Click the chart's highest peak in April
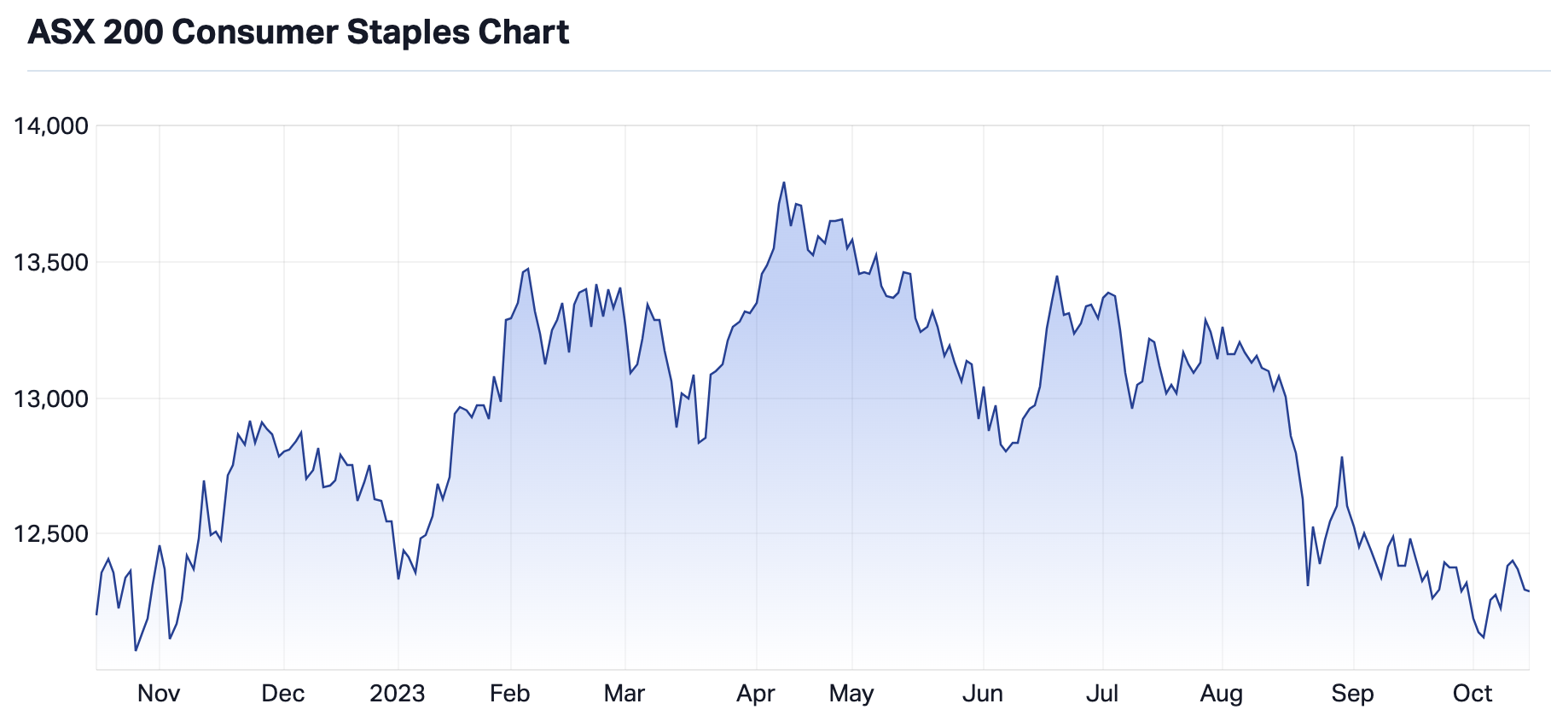1551x727 pixels. click(x=784, y=183)
